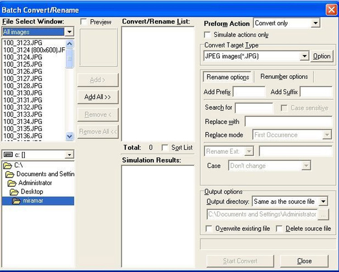Open the Rename Ext. dropdown
339x272 pixels.
[x=249, y=151]
